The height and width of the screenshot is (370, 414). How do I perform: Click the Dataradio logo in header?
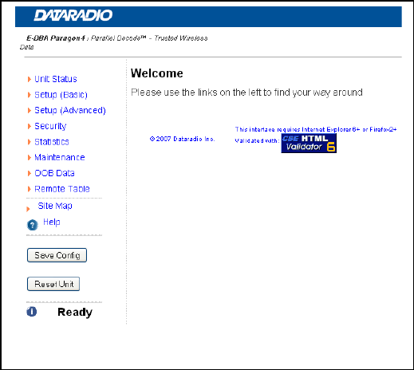pyautogui.click(x=73, y=15)
